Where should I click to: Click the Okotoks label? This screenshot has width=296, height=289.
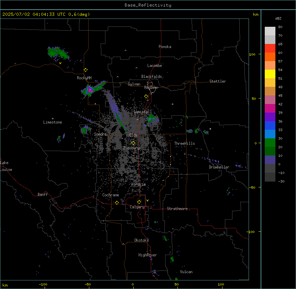coord(141,240)
